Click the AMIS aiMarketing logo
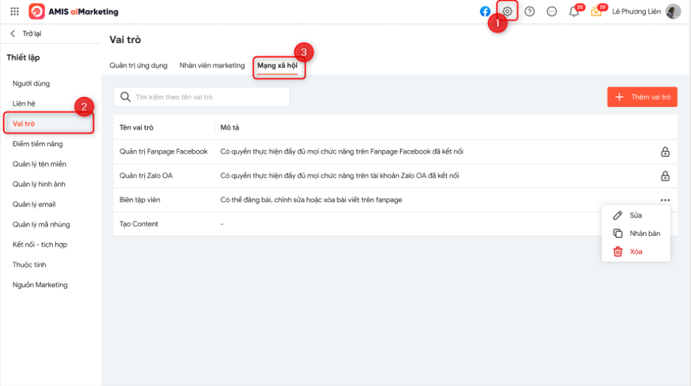This screenshot has width=691, height=386. coord(74,11)
